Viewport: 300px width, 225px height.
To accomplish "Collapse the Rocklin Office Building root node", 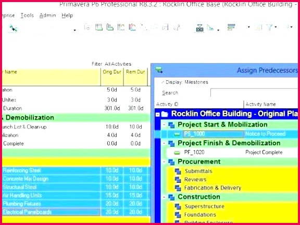I will 158,115.
